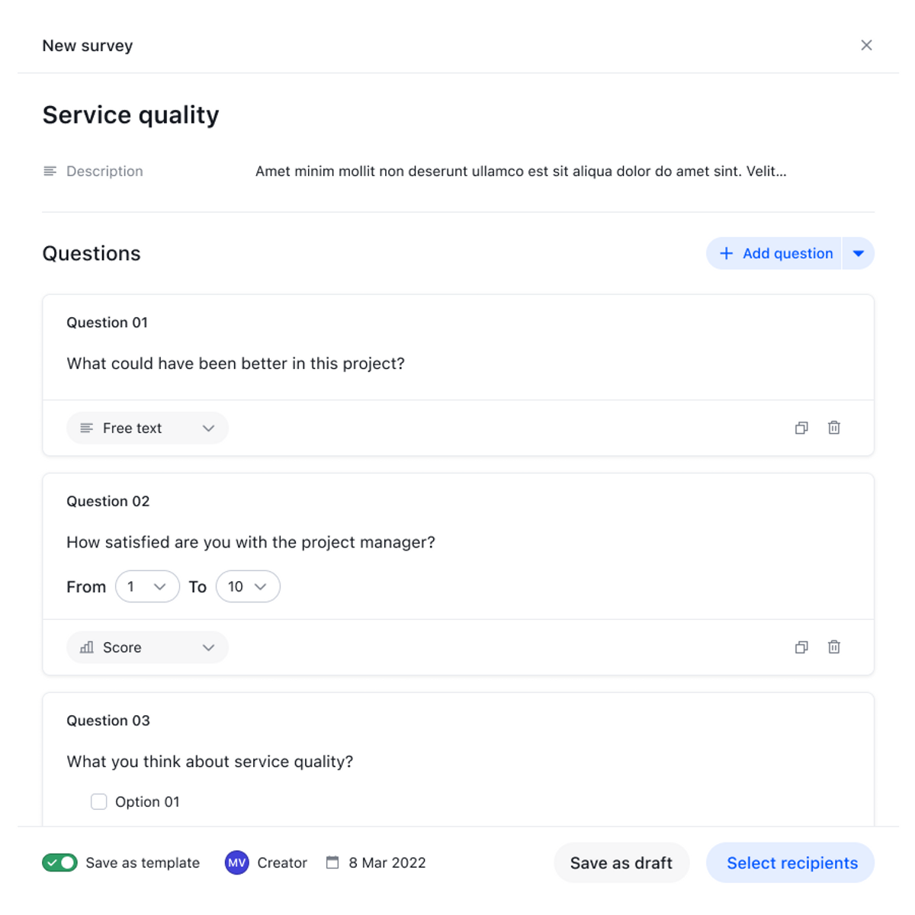Toggle the Save as template switch
The image size is (915, 915).
59,862
